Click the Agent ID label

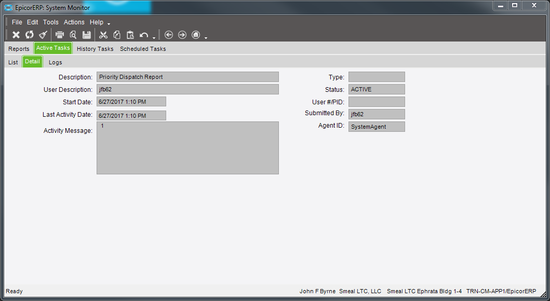tap(331, 126)
